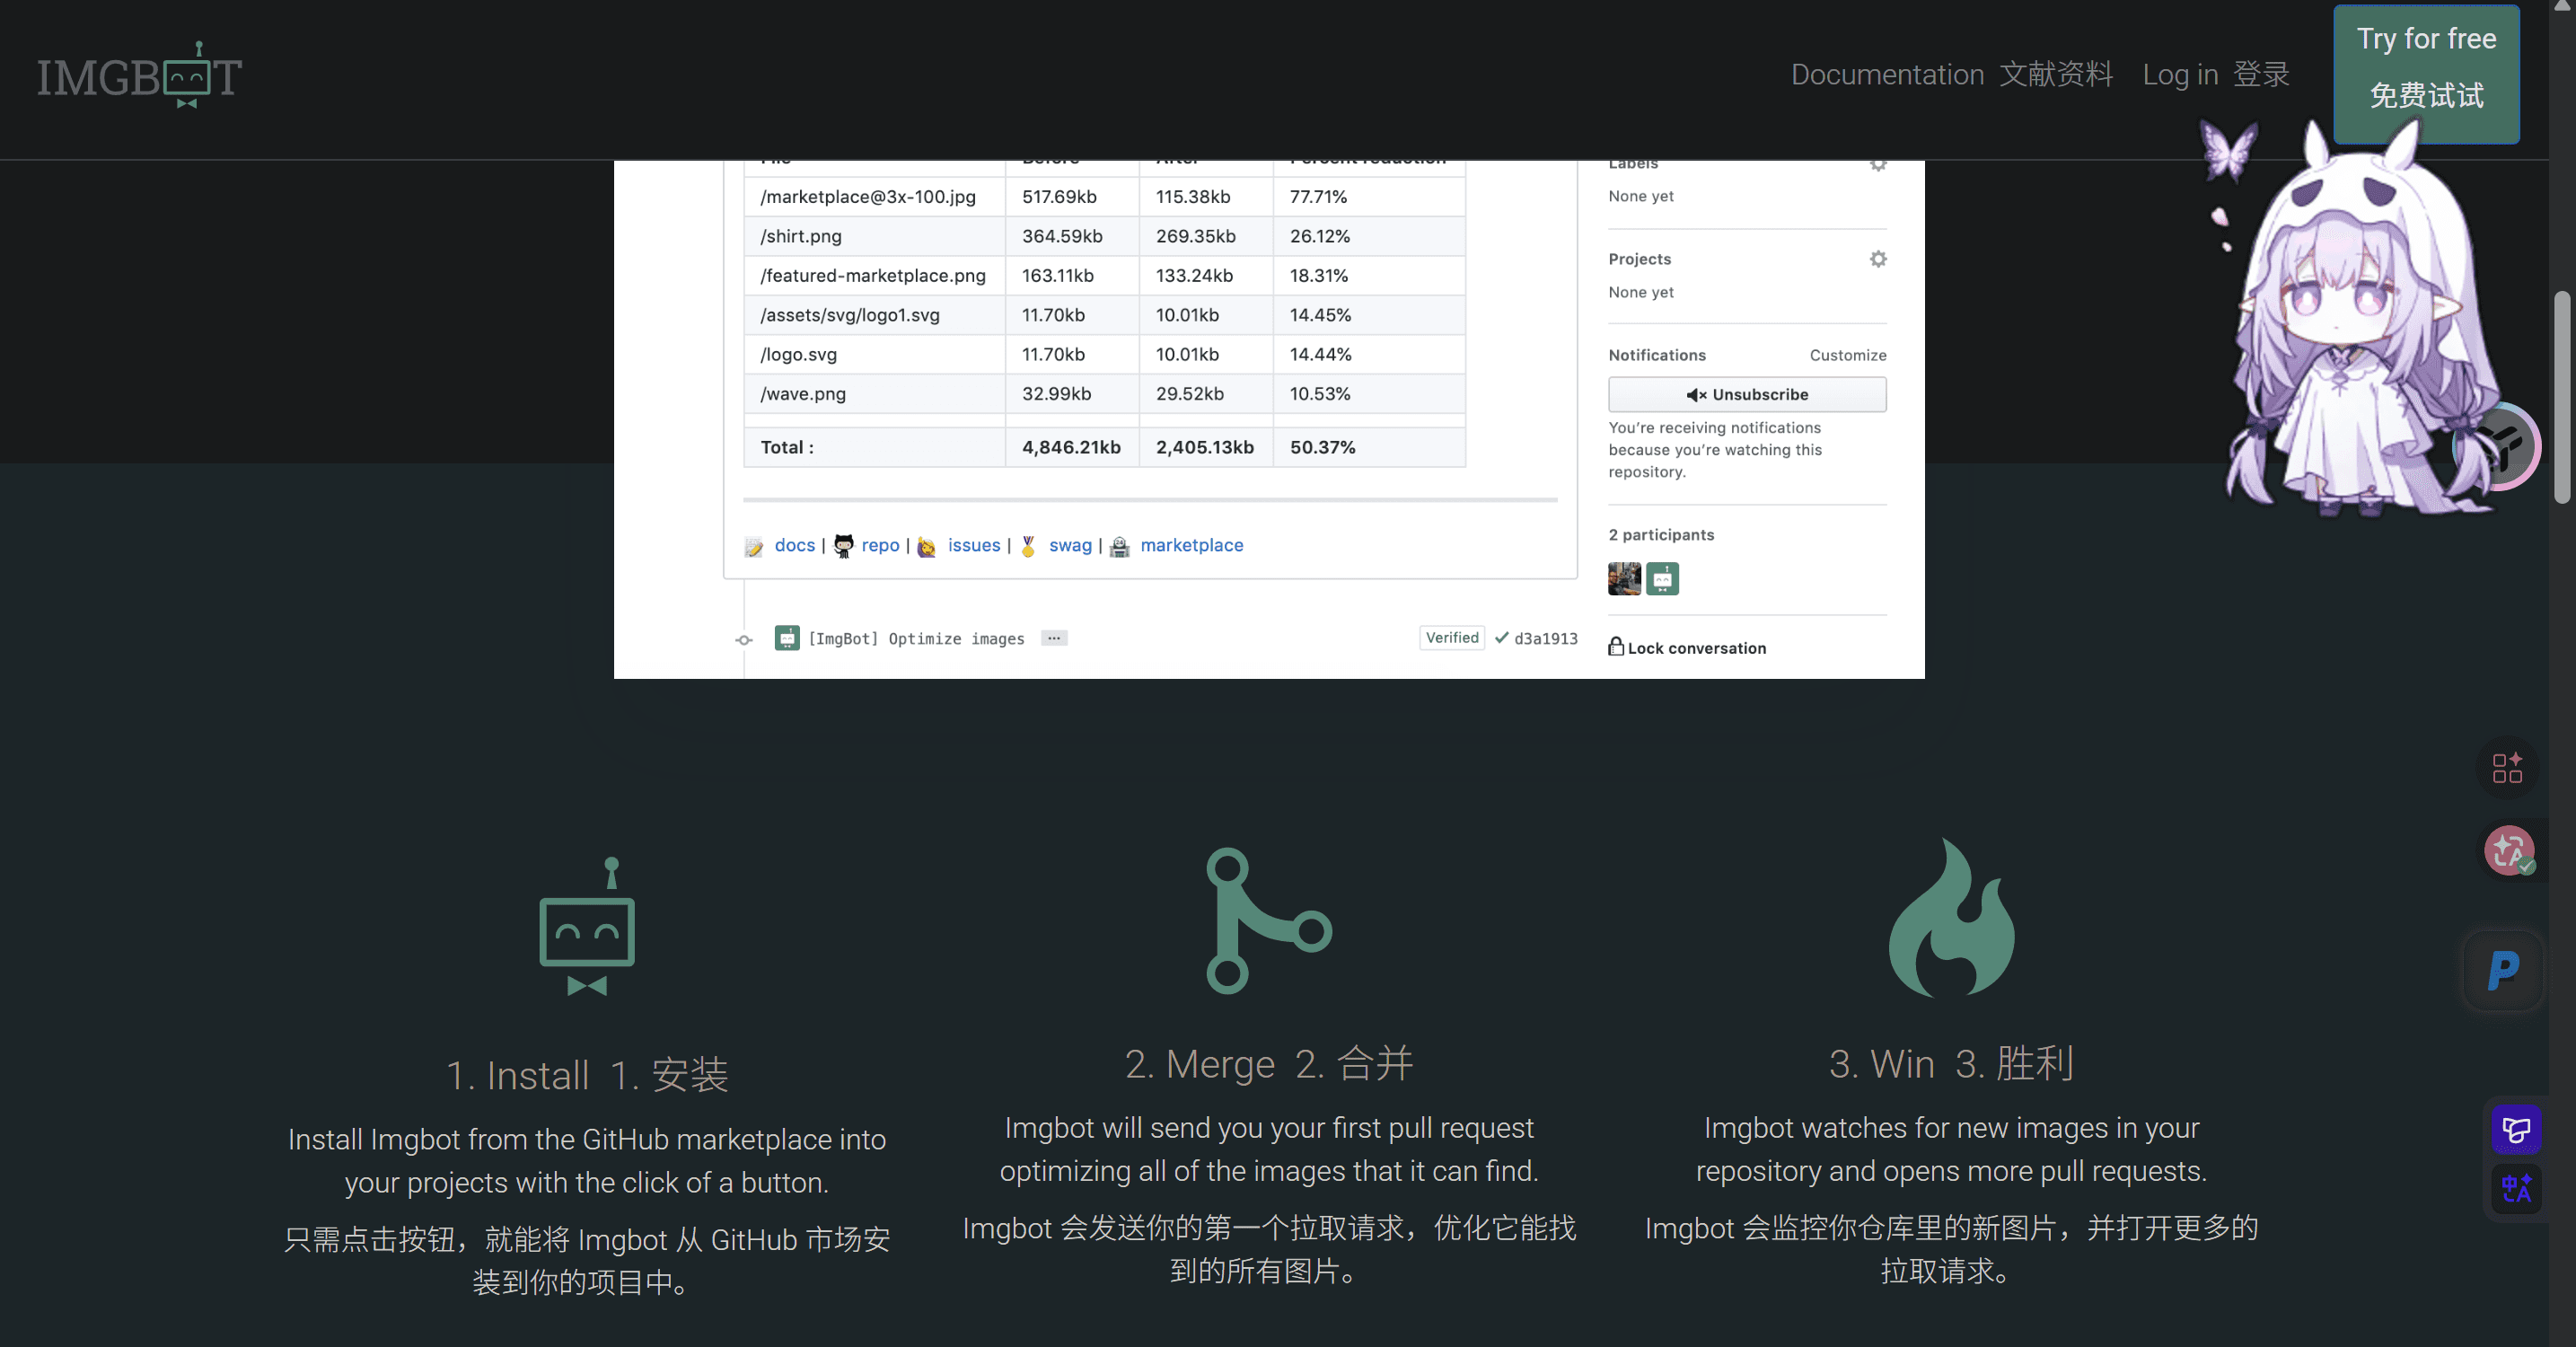The height and width of the screenshot is (1347, 2576).
Task: Expand the commit message ellipsis button
Action: click(1053, 638)
